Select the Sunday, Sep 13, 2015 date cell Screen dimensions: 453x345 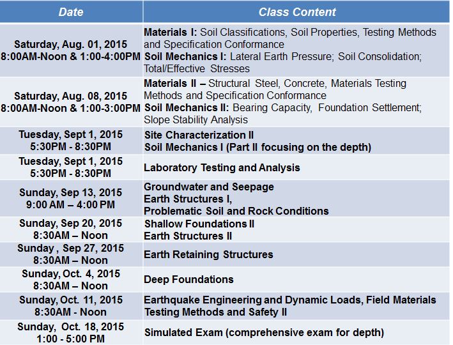(x=71, y=199)
